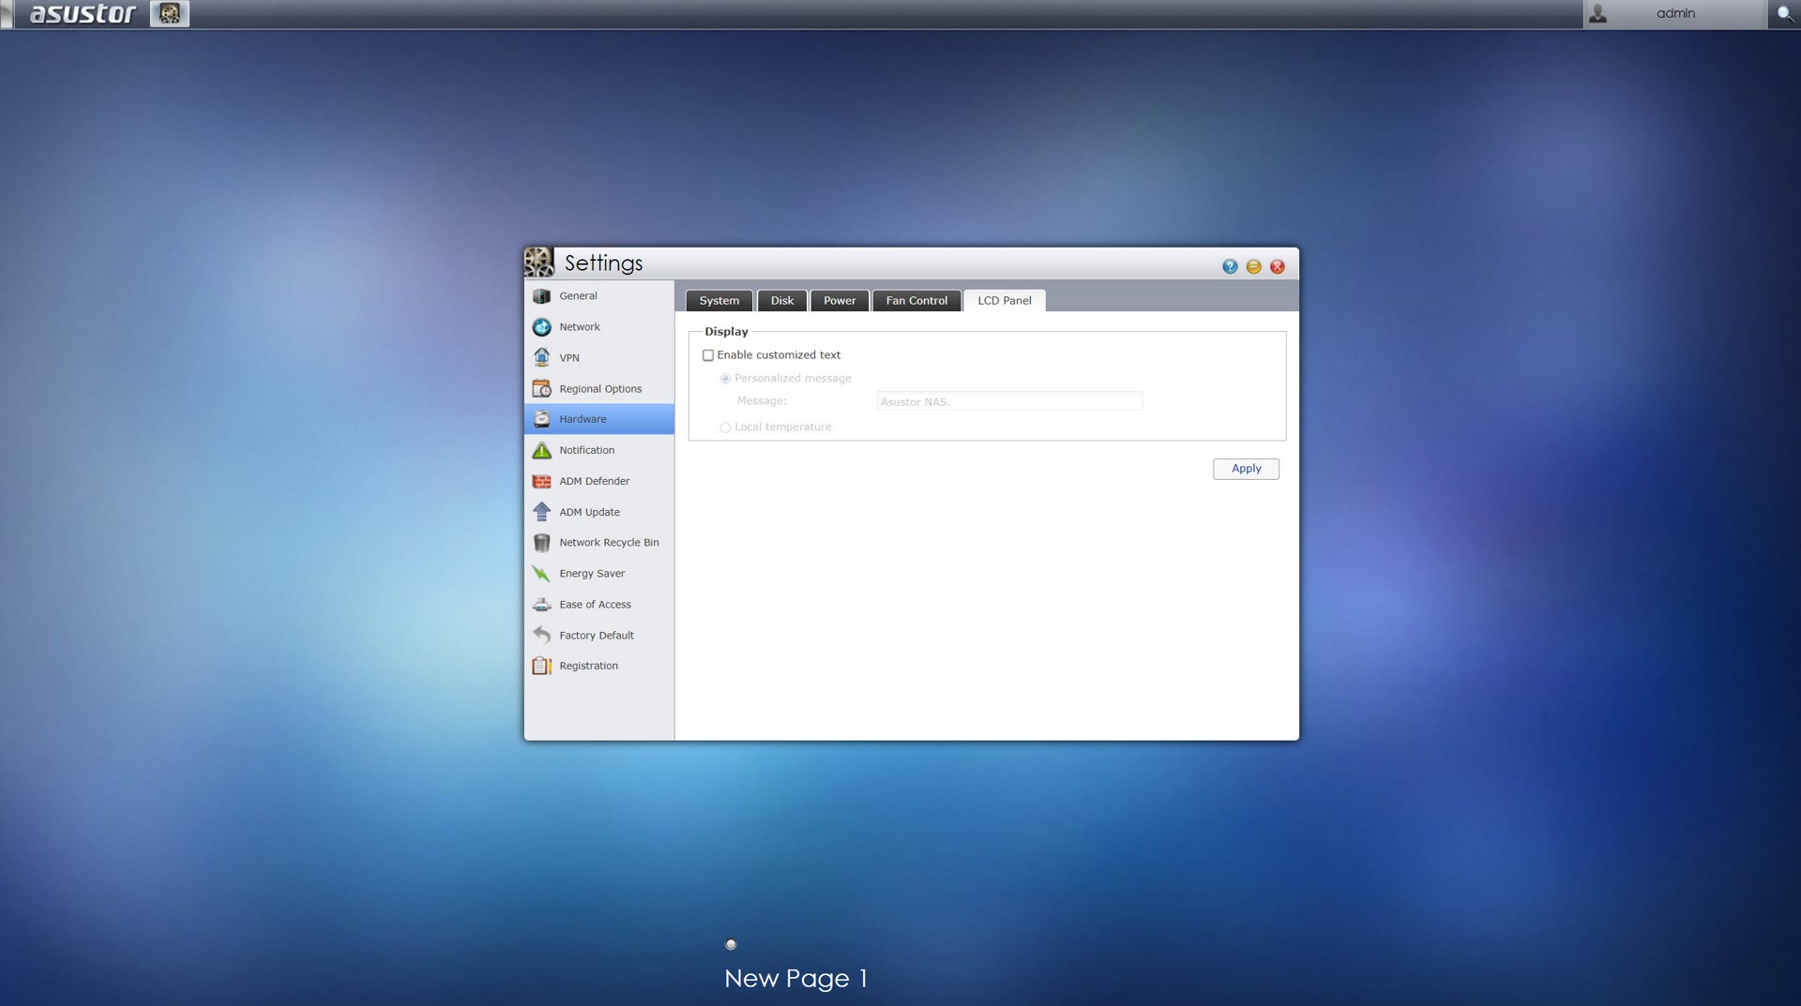Open the admin account menu

[1675, 14]
